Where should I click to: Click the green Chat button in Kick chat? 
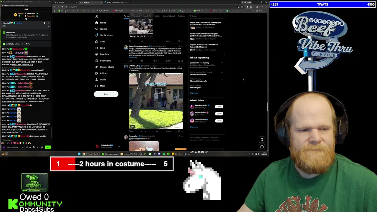click(48, 148)
